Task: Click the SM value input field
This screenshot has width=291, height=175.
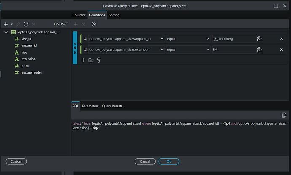Action: [234, 49]
